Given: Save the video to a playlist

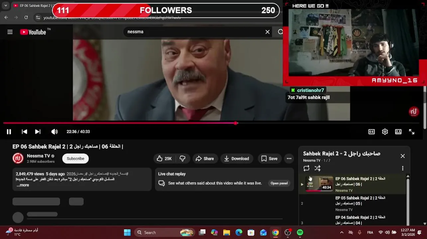Looking at the screenshot, I should pos(269,159).
